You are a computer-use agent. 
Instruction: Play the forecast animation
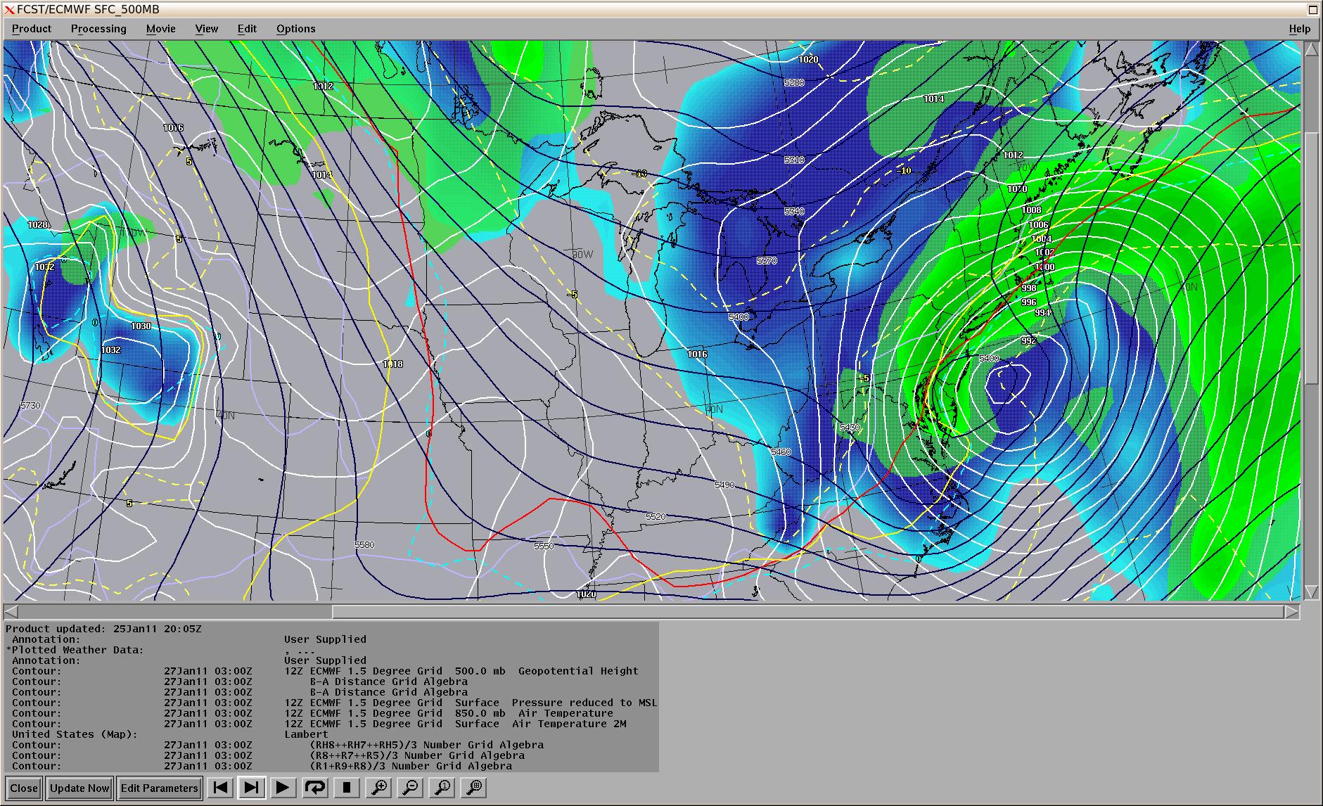pyautogui.click(x=282, y=788)
